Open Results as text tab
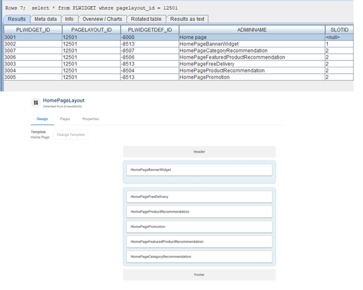Image resolution: width=363 pixels, height=290 pixels. pos(187,19)
